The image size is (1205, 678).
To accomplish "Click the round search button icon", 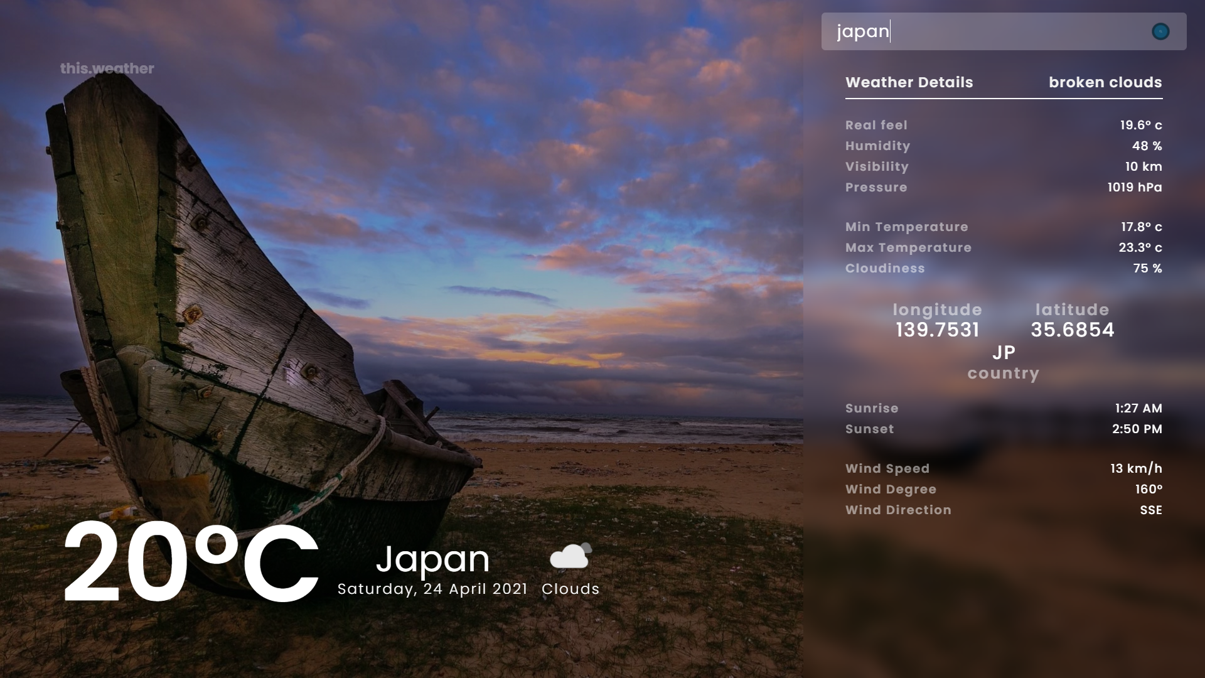I will pos(1160,31).
